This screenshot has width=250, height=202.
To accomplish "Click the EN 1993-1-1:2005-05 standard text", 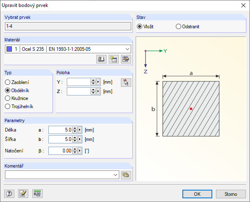I will (x=70, y=49).
